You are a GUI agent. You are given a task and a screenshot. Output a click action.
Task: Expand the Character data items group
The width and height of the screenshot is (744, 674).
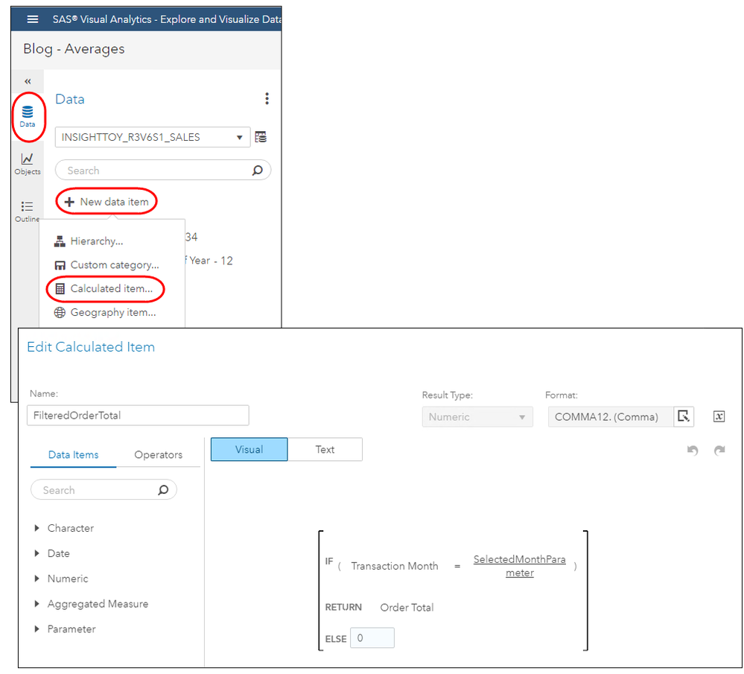[x=36, y=528]
